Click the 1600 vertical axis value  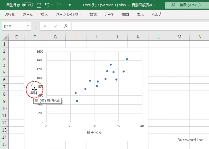[x=40, y=52]
